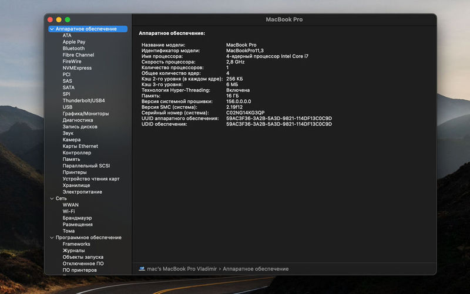Minimize the window with yellow button
This screenshot has height=294, width=470.
(x=59, y=20)
